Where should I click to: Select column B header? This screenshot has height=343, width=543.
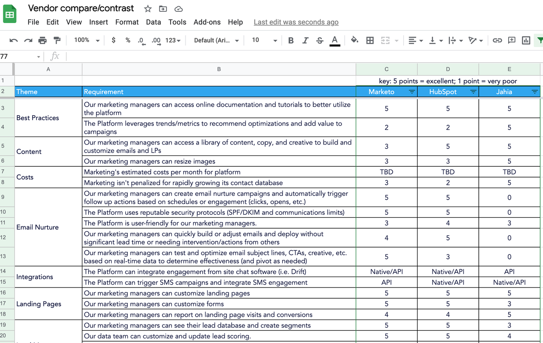(219, 69)
